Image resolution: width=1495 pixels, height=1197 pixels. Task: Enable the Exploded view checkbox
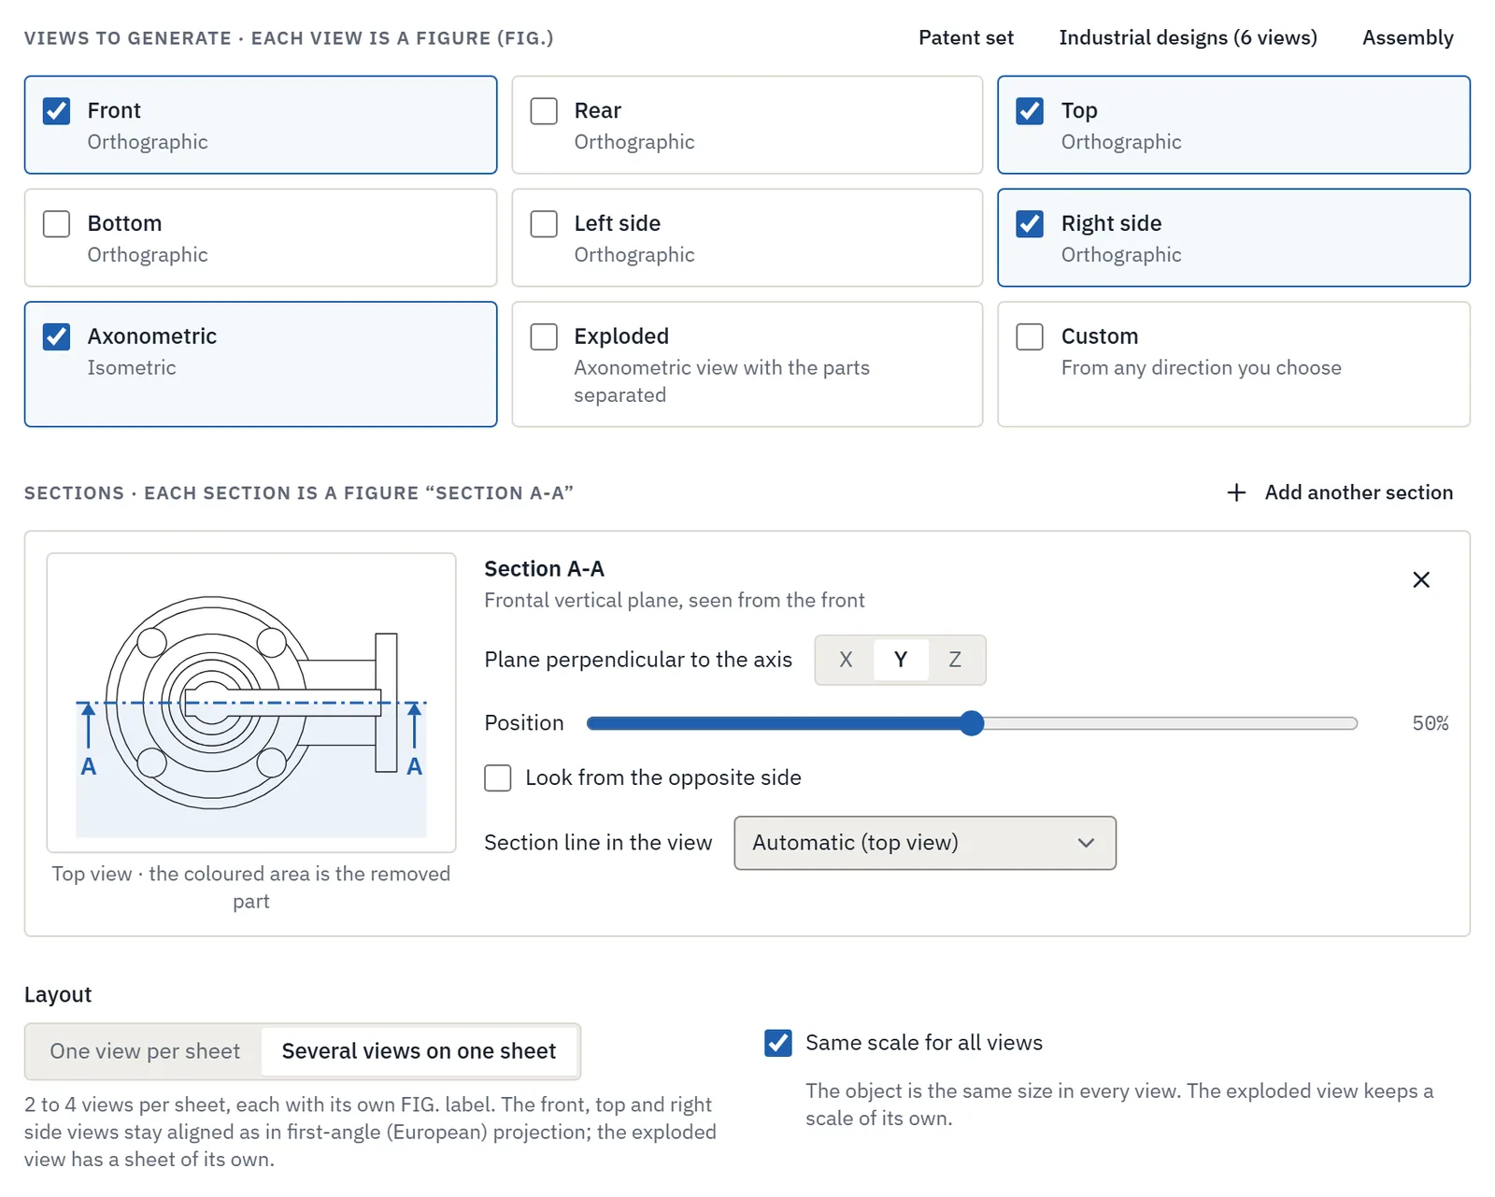[x=544, y=336]
